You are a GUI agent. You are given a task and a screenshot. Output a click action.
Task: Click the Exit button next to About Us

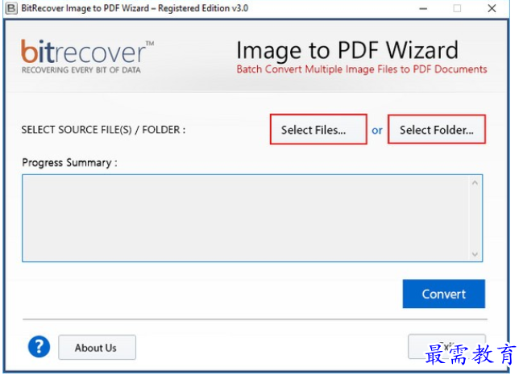446,346
